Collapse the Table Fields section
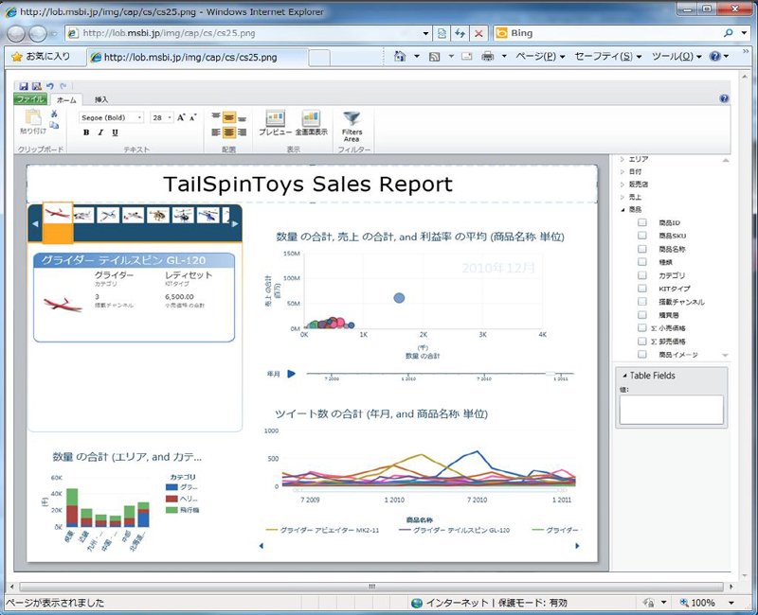Viewport: 758px width, 615px height. coord(624,376)
